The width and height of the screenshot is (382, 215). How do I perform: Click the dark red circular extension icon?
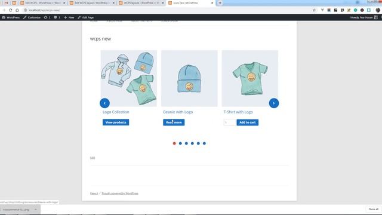point(362,10)
